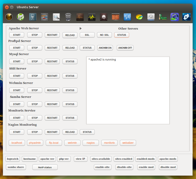This screenshot has width=196, height=179.
Task: Restart the Monitorix Service
Action: [52, 118]
